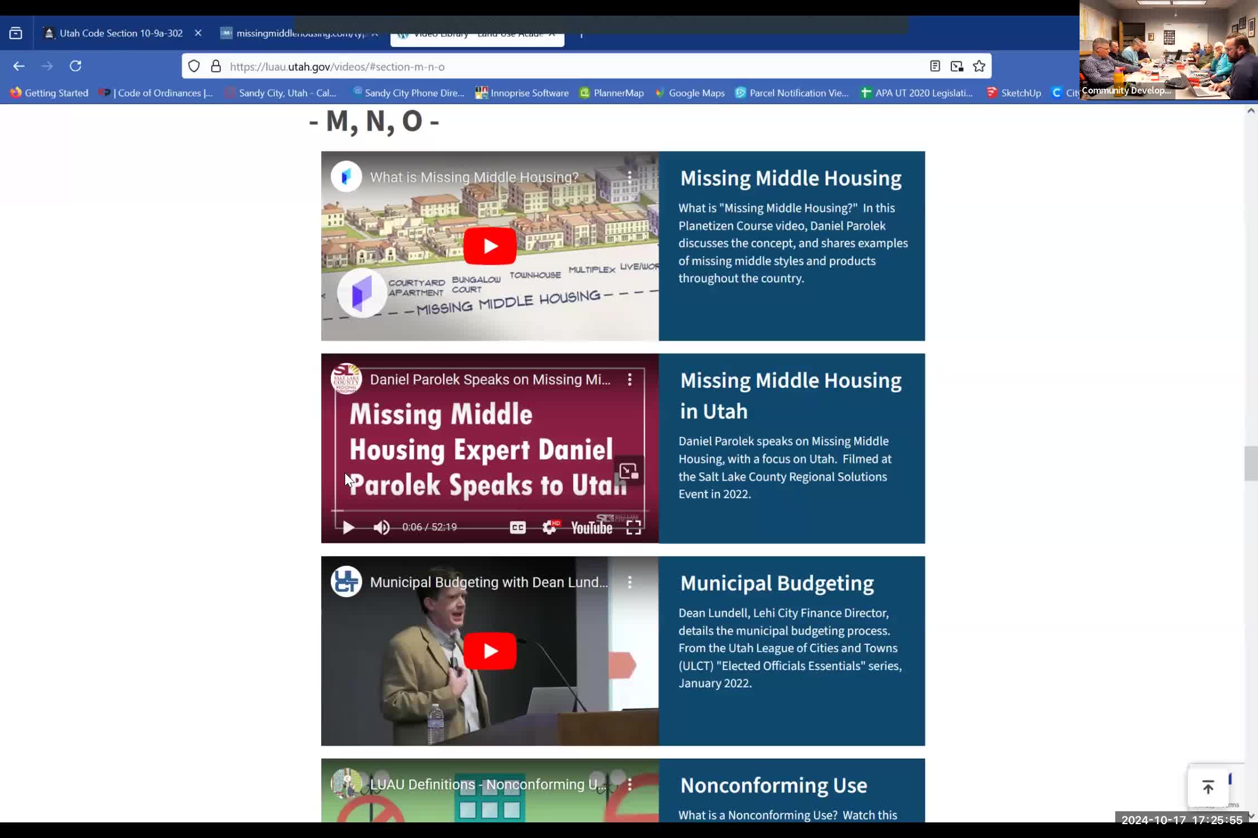The image size is (1258, 838).
Task: Click Daniel Parolek Speaks video title link
Action: (490, 379)
